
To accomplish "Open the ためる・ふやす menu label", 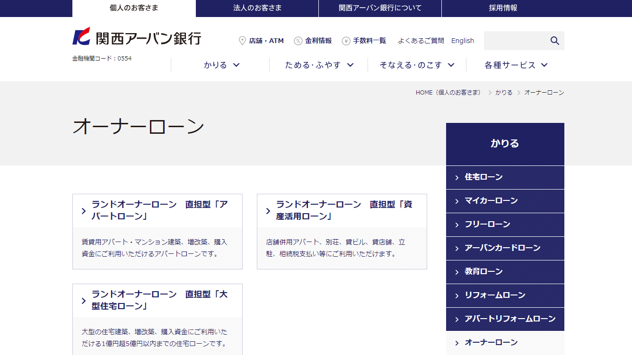I will (x=313, y=65).
